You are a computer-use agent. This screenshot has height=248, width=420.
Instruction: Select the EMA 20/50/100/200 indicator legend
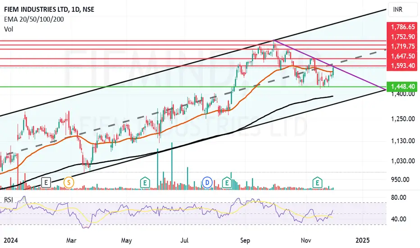click(x=34, y=19)
